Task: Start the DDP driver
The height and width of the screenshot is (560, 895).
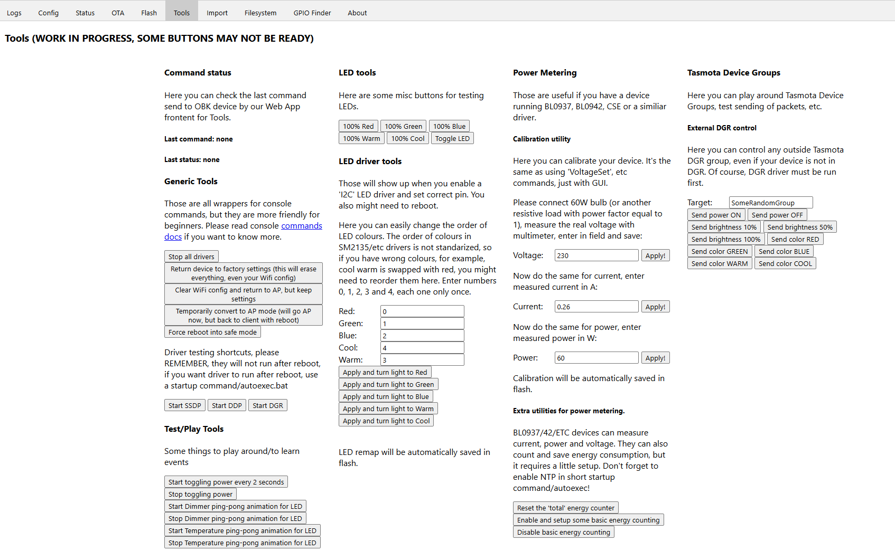Action: (x=227, y=405)
